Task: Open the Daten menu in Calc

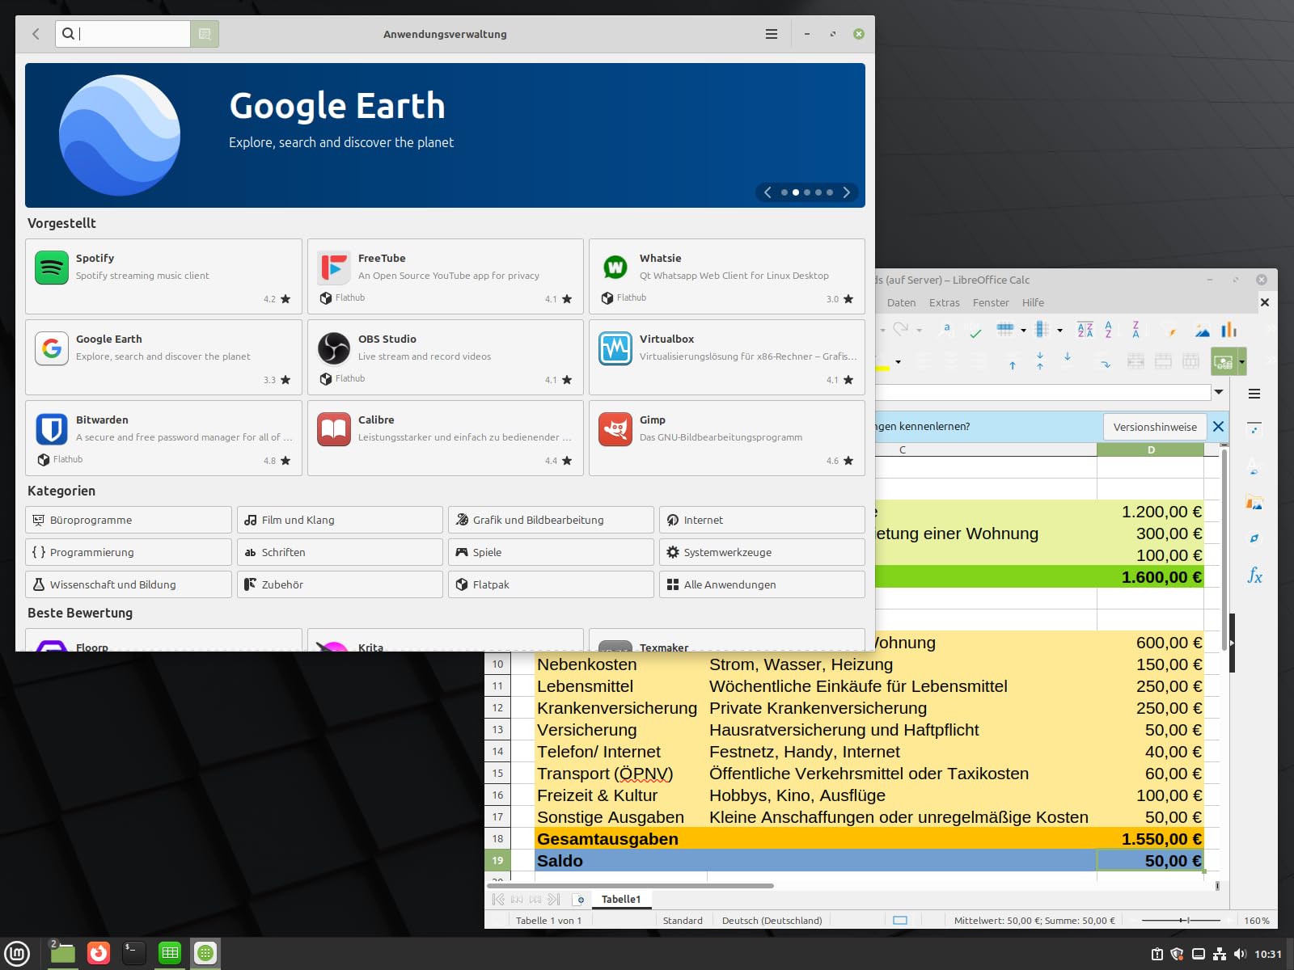Action: coord(901,303)
